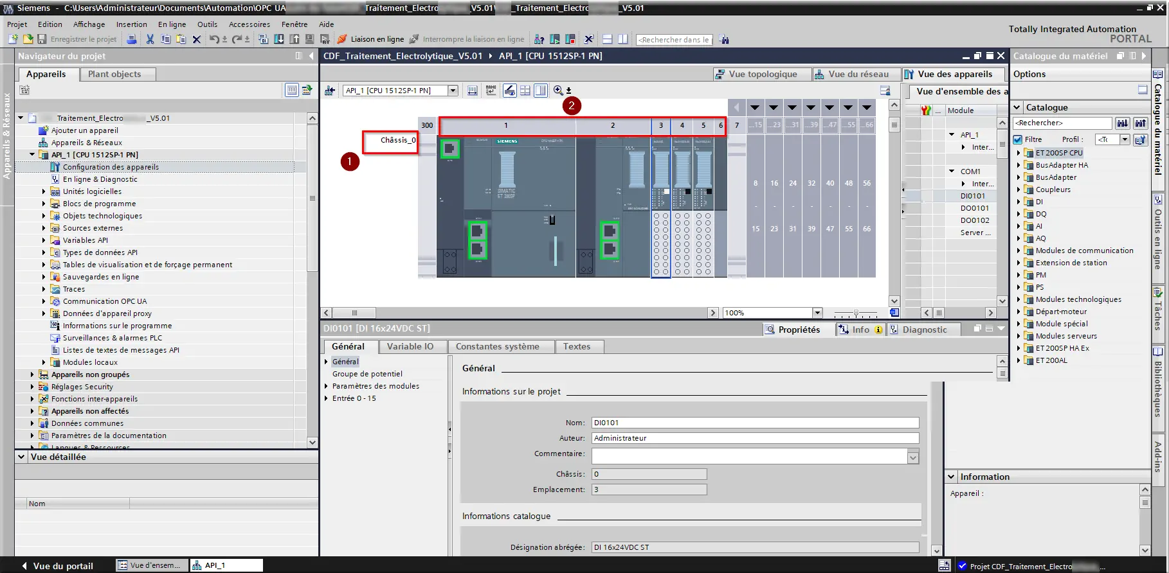Click the DI module in rack slot 3

(661, 208)
